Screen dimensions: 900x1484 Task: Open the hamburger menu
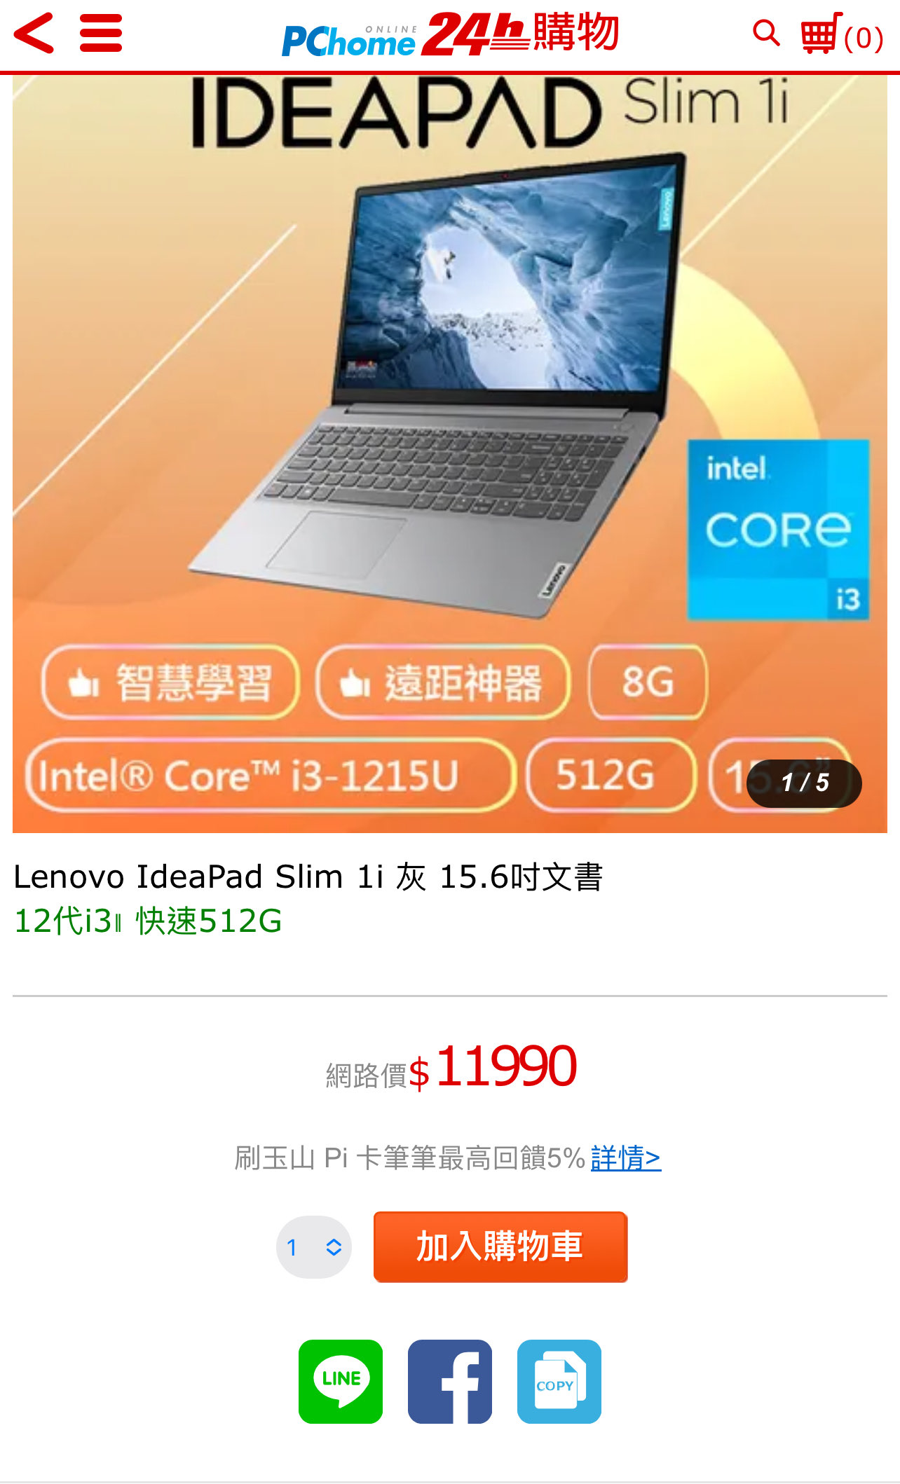(101, 33)
